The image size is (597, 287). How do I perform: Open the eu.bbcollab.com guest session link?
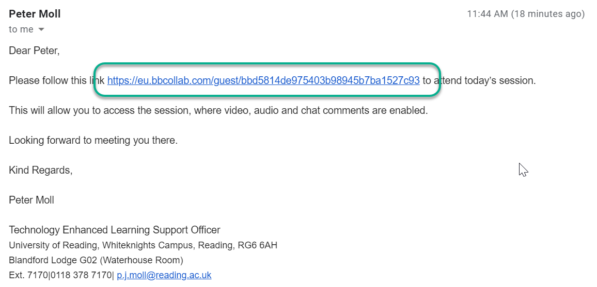pyautogui.click(x=263, y=80)
